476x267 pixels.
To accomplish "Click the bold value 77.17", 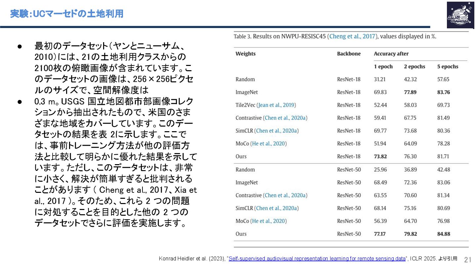I will (x=380, y=234).
